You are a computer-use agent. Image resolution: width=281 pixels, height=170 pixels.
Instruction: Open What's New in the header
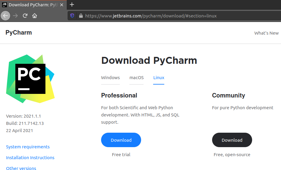tap(266, 33)
